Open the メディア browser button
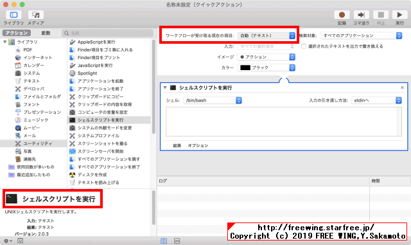The image size is (411, 245). (x=36, y=15)
